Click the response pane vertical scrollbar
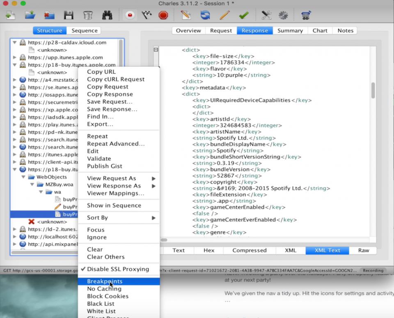394x318 pixels. pyautogui.click(x=373, y=90)
